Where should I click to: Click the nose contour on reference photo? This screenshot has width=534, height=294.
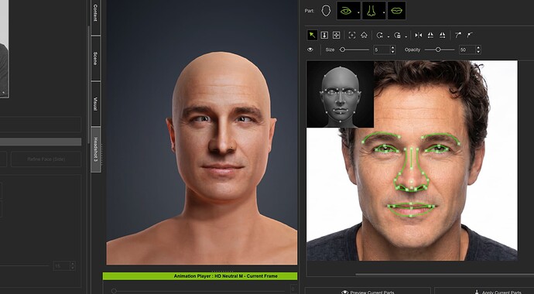tap(412, 170)
